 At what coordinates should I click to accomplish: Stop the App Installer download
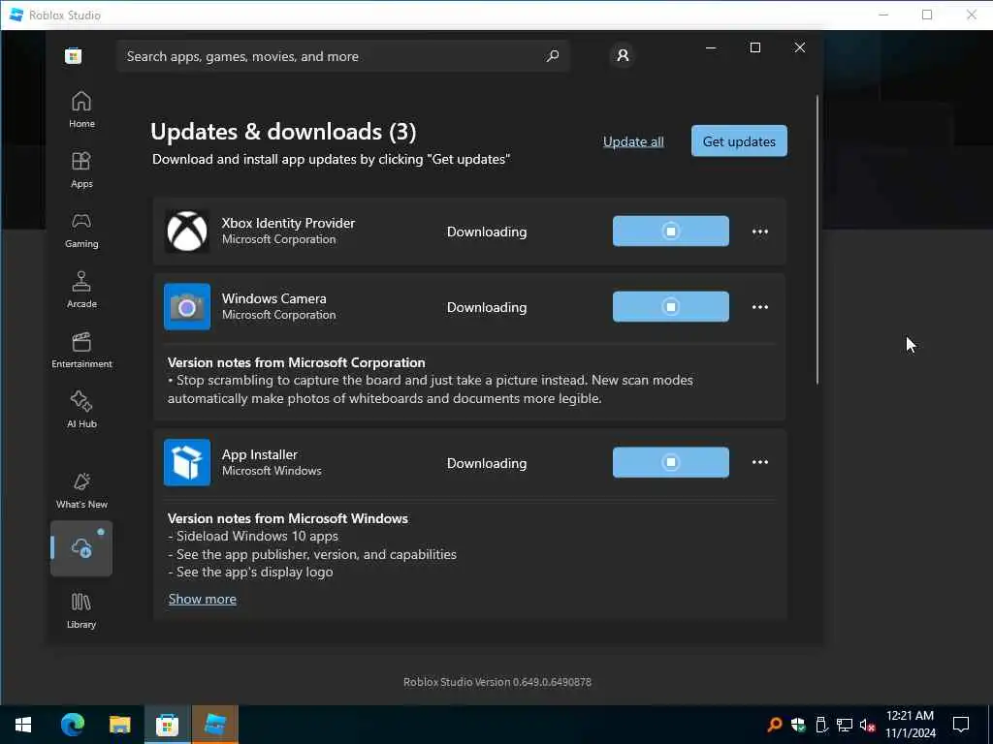[x=671, y=462]
